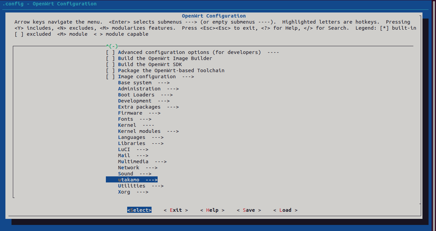
Task: Open the Utilities submenu
Action: [x=141, y=186]
